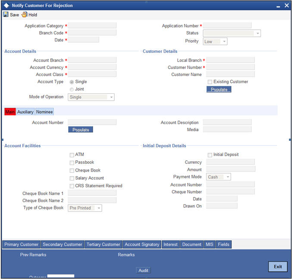
Task: Open the Tertiary Customer tab
Action: [104, 244]
